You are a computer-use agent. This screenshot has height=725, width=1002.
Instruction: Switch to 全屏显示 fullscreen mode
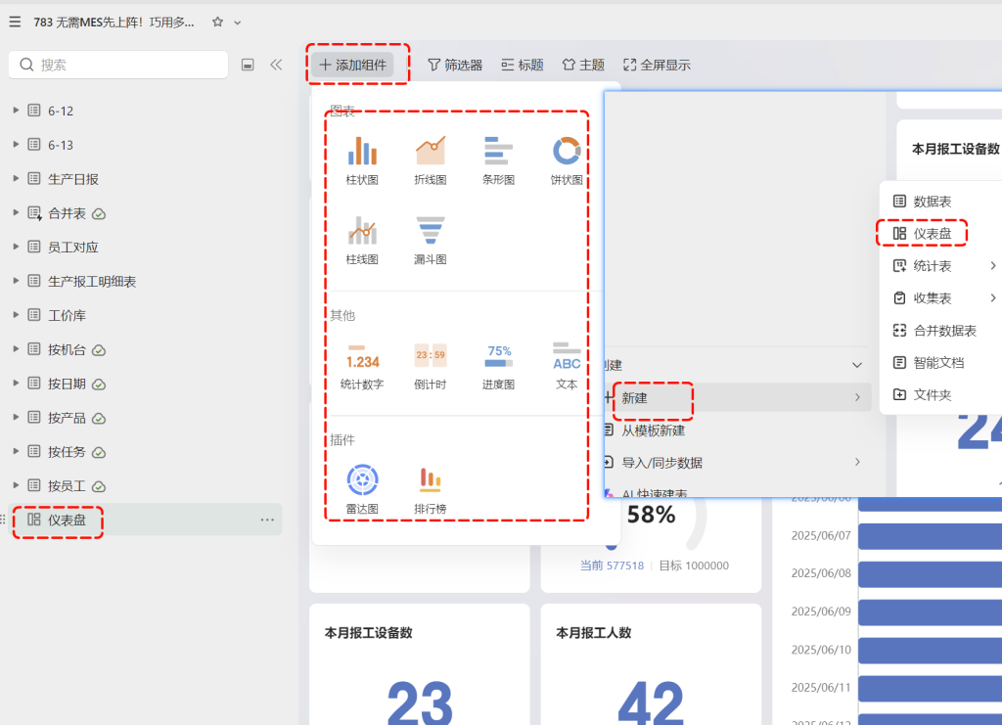[x=657, y=65]
